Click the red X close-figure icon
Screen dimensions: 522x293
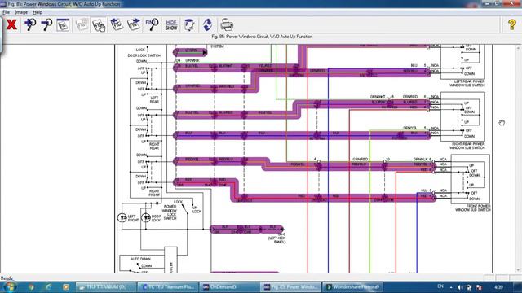coord(11,24)
